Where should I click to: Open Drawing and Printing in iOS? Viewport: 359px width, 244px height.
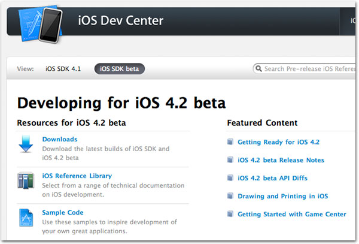coord(283,196)
